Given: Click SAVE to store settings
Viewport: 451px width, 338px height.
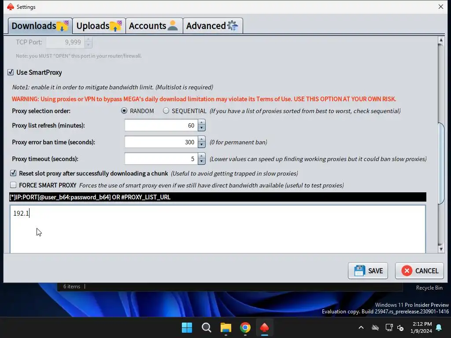Looking at the screenshot, I should (368, 271).
